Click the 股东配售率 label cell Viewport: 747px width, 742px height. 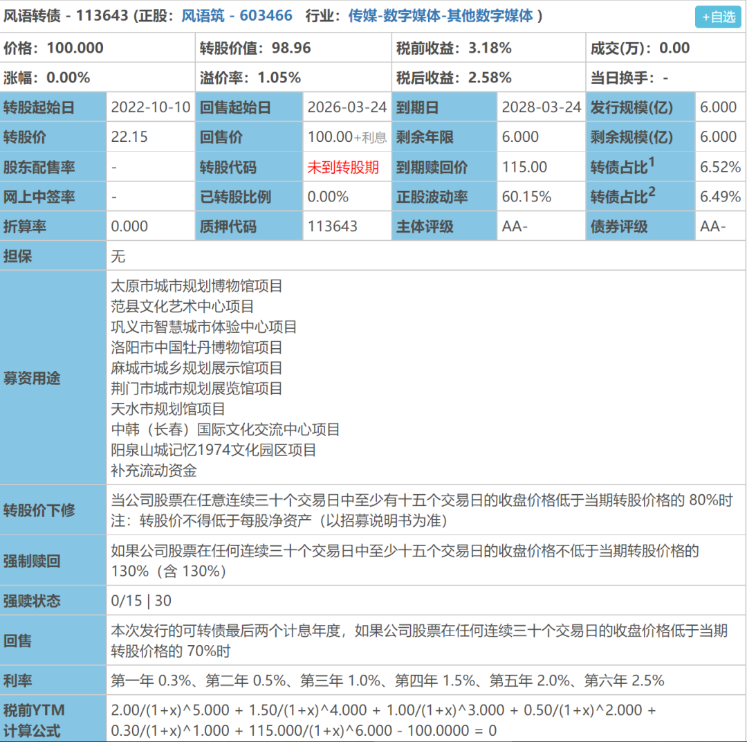(x=53, y=167)
